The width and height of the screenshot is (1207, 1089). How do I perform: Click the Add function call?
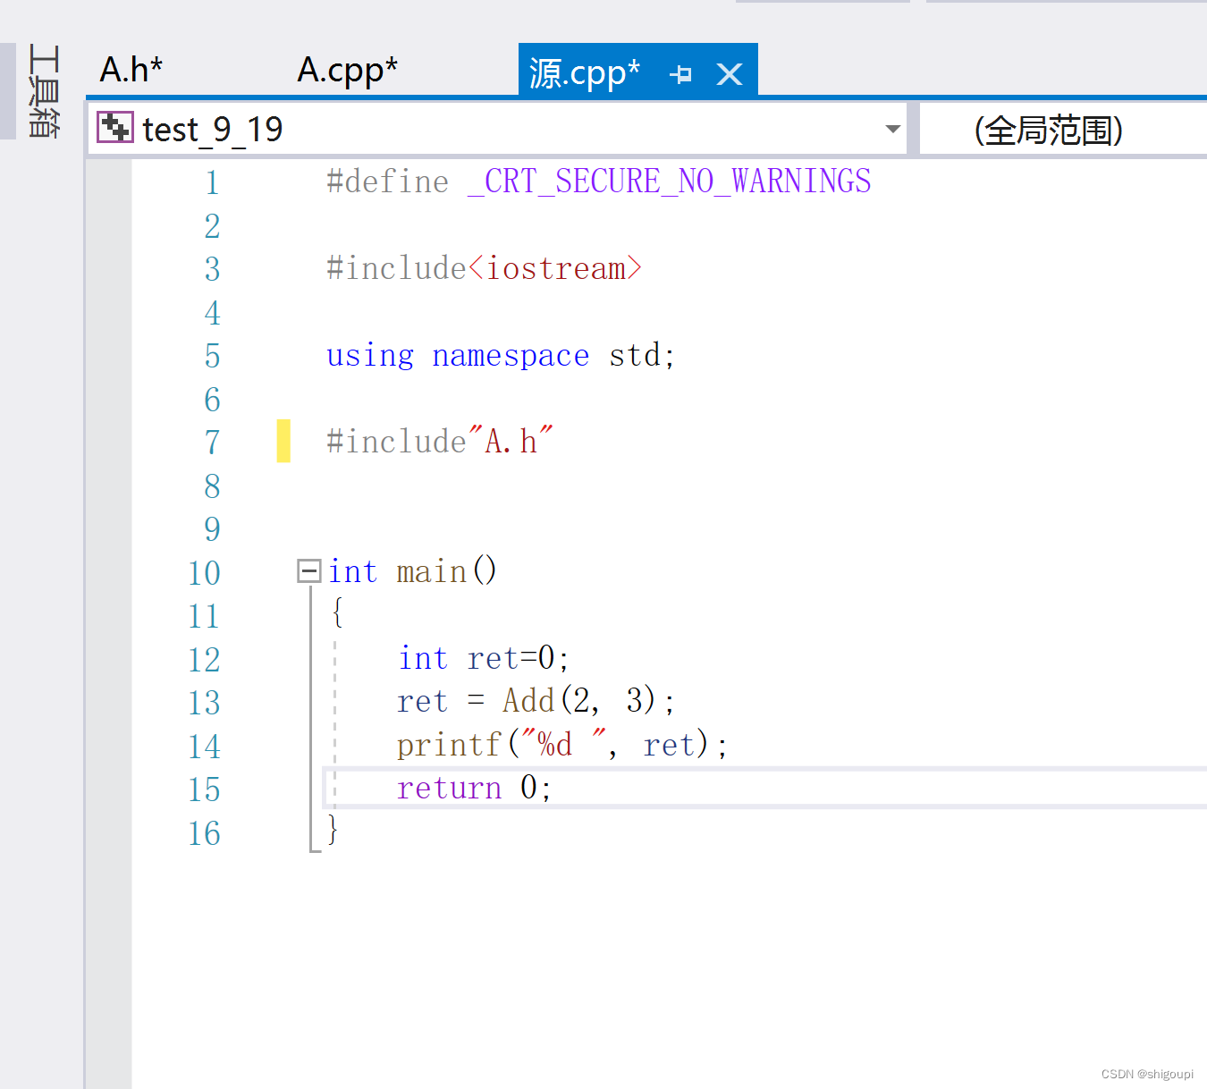(528, 700)
